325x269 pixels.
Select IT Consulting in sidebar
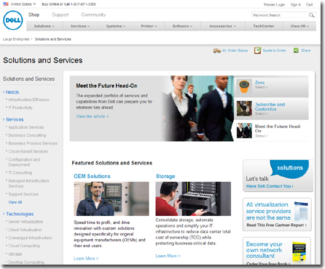coord(20,173)
